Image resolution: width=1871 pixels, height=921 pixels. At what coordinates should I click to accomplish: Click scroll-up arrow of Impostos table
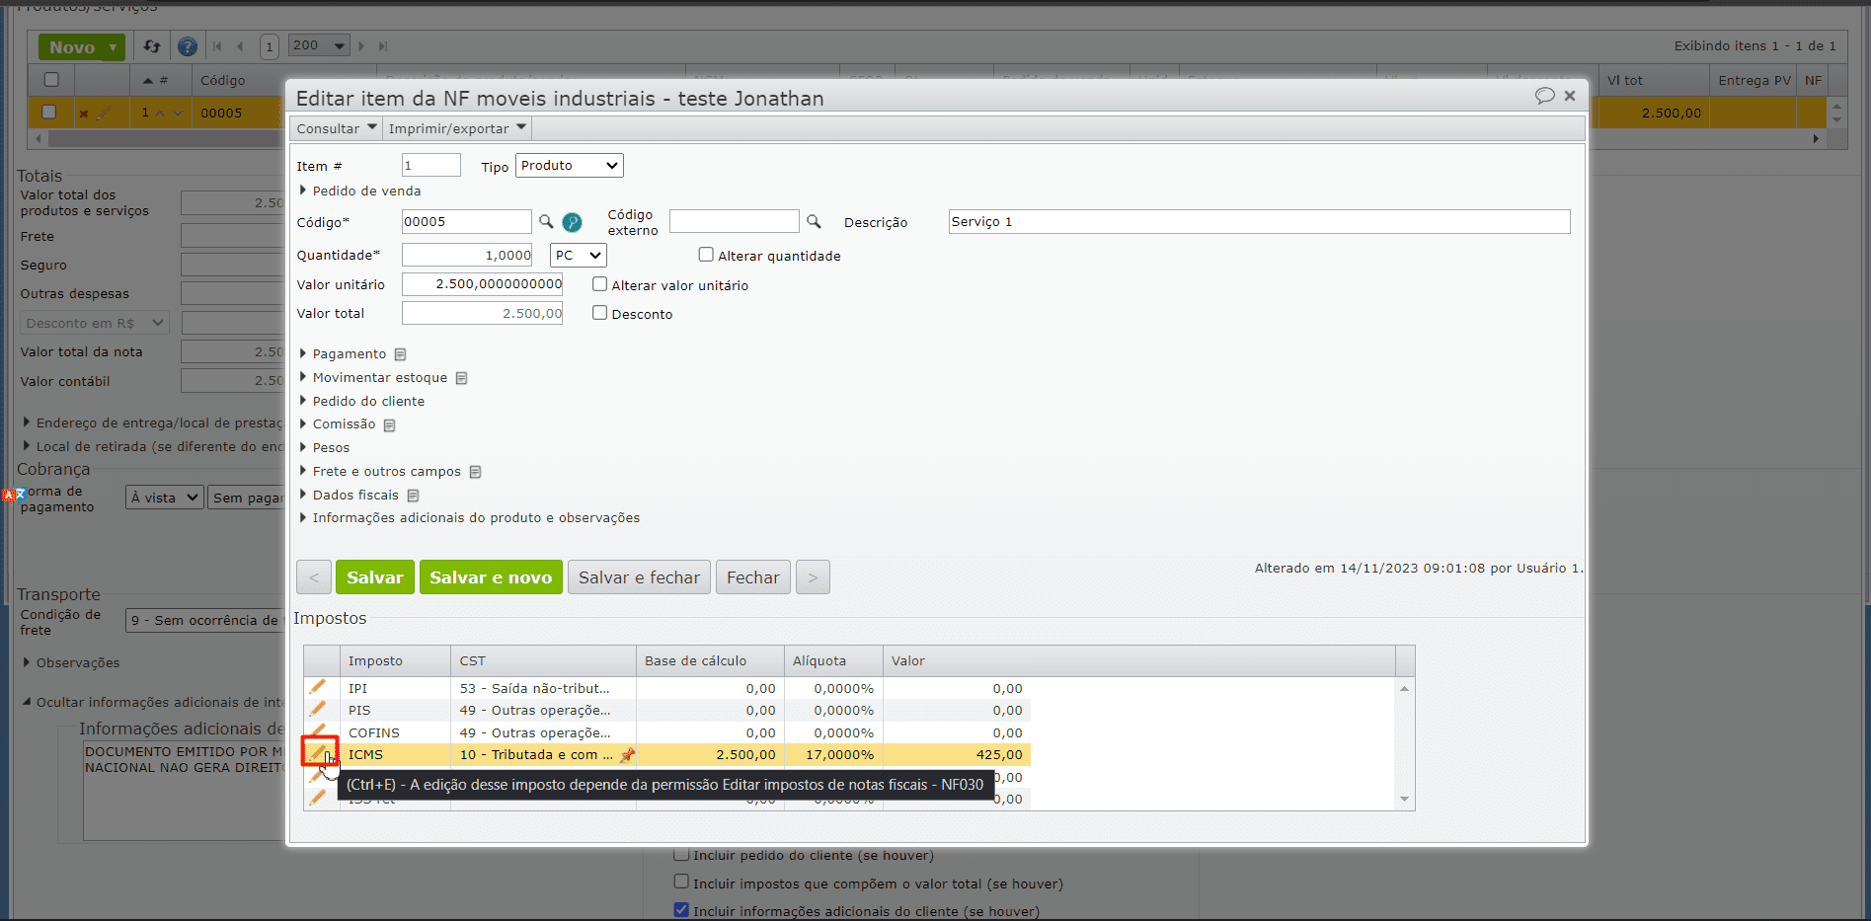(1404, 688)
